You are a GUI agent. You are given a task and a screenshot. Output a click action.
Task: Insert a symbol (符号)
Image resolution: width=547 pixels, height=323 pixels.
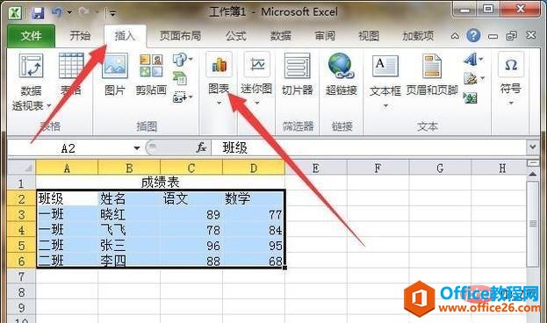pos(511,74)
